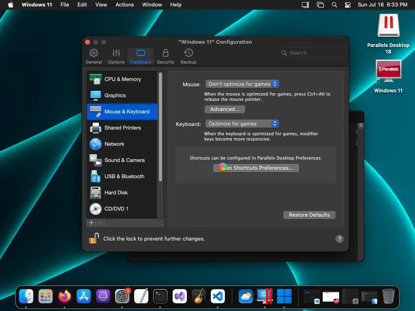The height and width of the screenshot is (311, 415).
Task: Select Mouse & Keyboard hardware item
Action: coord(122,112)
